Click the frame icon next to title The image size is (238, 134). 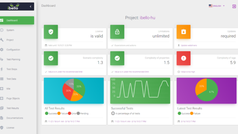(1, 89)
